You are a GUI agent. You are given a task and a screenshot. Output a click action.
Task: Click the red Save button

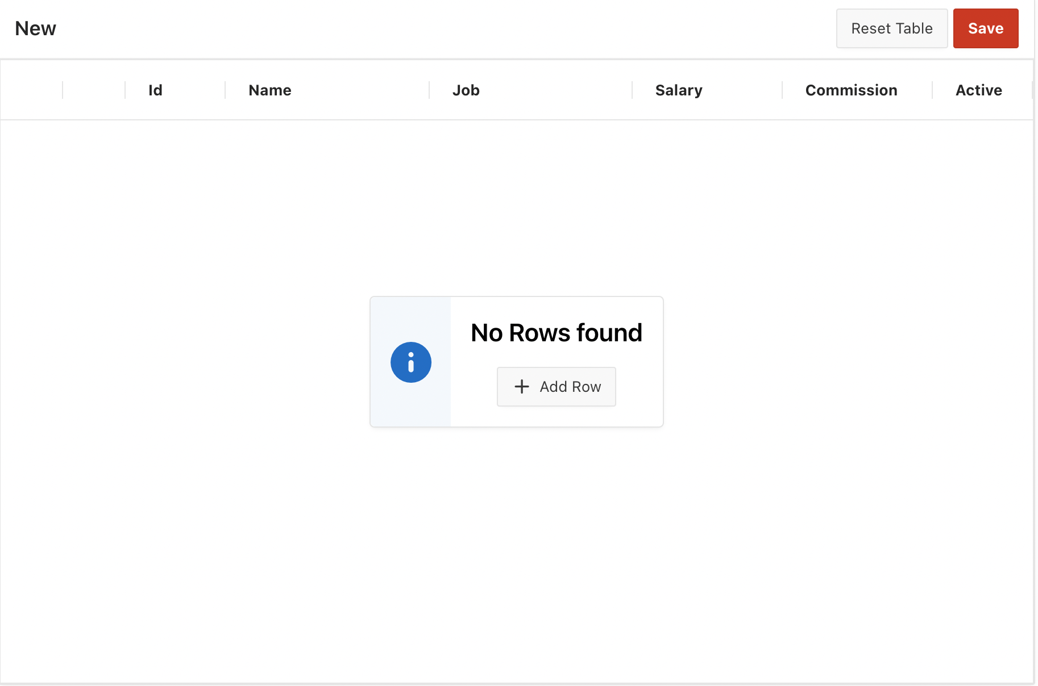coord(985,28)
